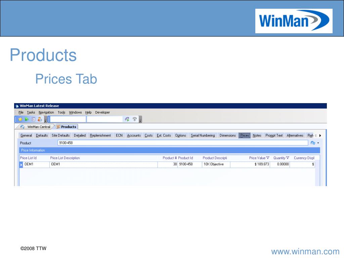Open dropdown arrow beside product lookup icon
This screenshot has width=344, height=258.
tap(318, 143)
